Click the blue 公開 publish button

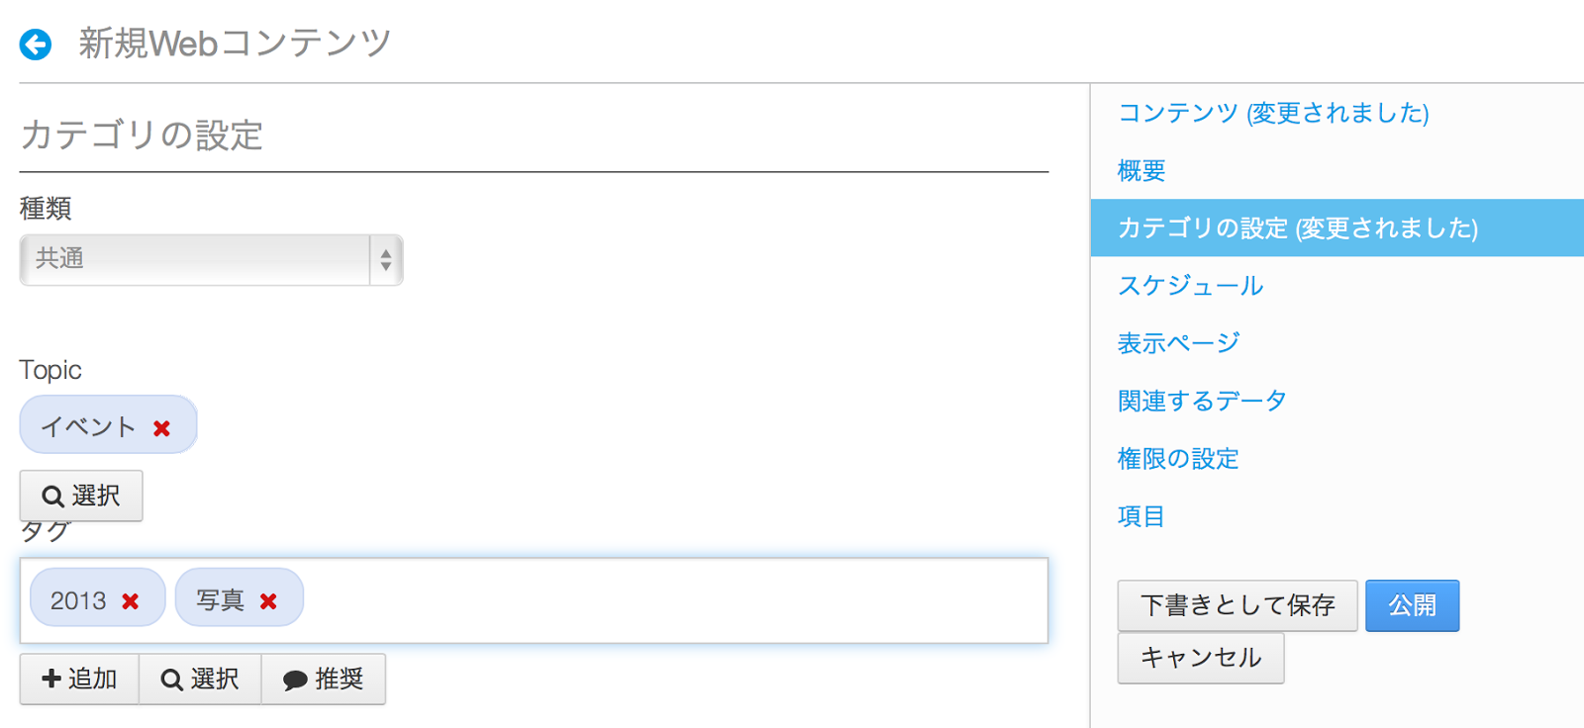[1413, 605]
